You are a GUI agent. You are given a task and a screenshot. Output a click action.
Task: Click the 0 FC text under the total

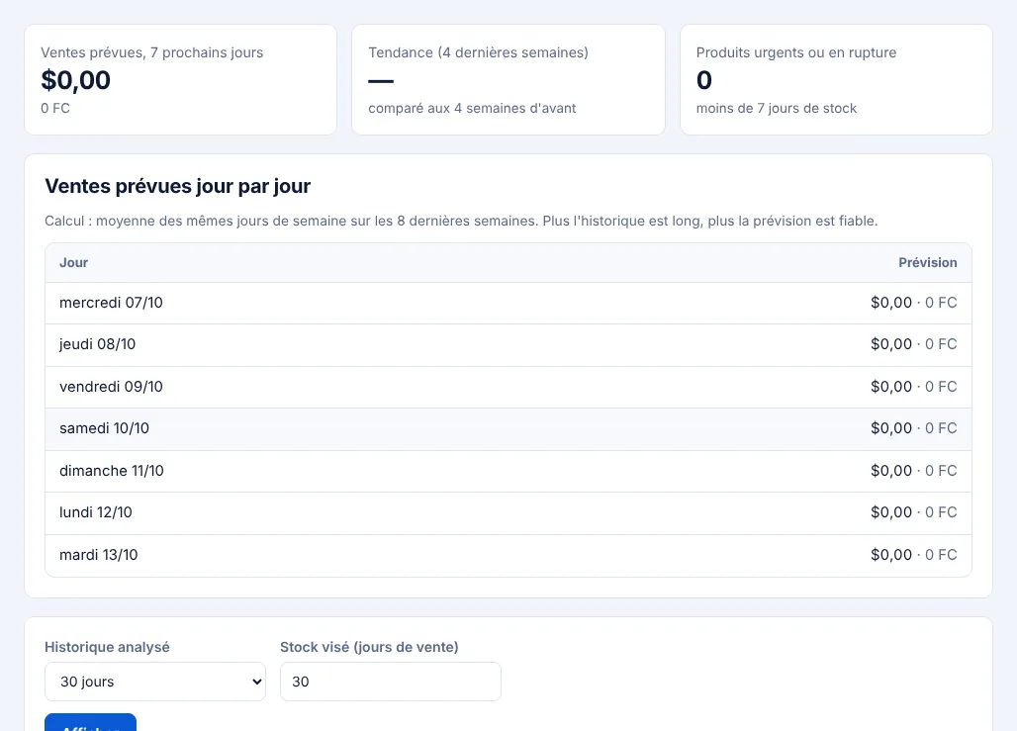point(55,109)
